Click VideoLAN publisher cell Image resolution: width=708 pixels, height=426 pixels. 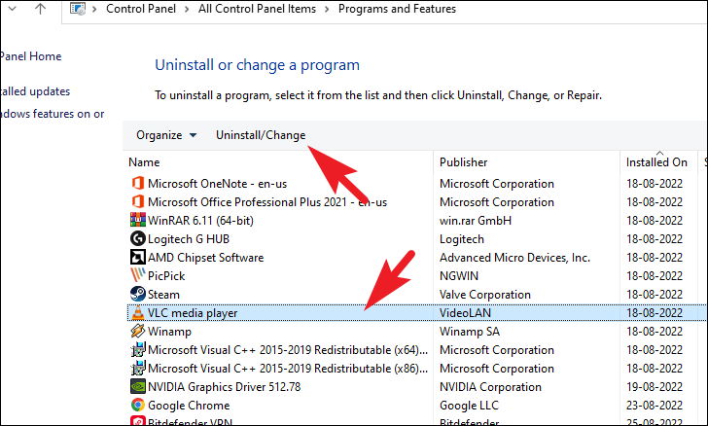466,313
